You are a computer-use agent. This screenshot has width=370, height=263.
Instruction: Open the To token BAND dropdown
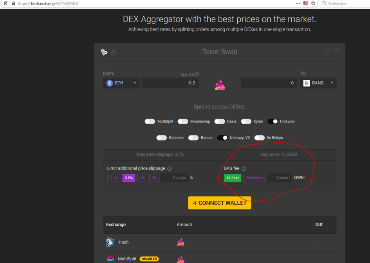(x=318, y=83)
